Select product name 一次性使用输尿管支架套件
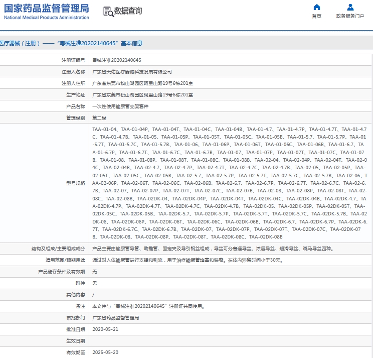 120,106
